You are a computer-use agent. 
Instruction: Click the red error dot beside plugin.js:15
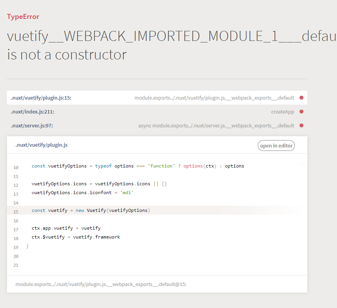click(301, 98)
